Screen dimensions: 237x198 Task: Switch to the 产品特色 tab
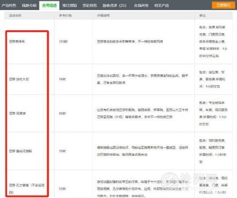click(x=9, y=6)
